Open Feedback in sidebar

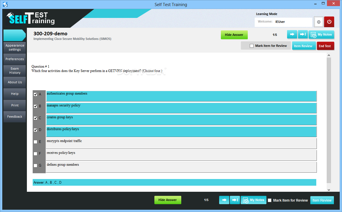(x=15, y=117)
